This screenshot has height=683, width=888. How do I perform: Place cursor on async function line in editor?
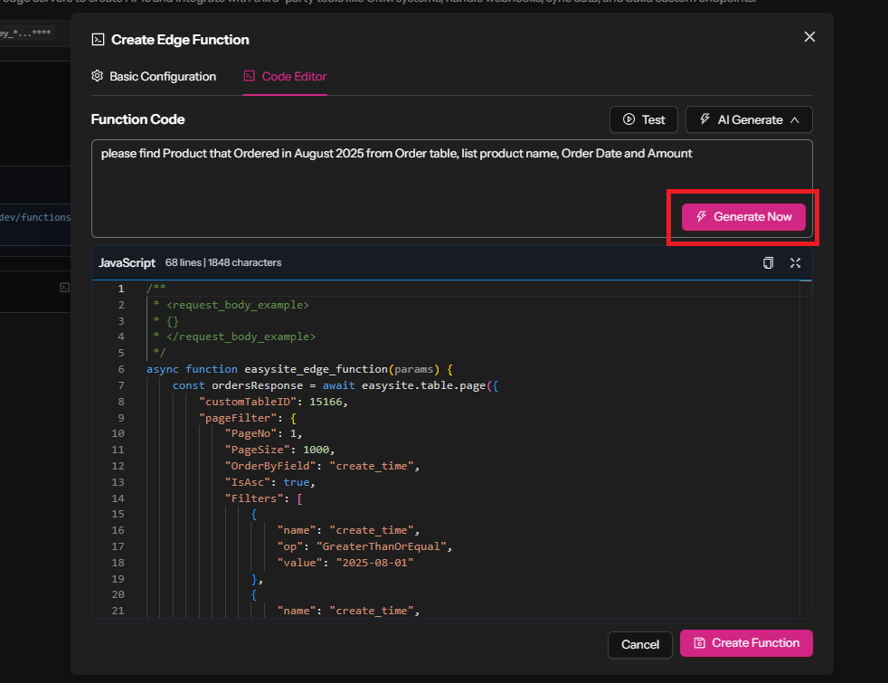(298, 369)
